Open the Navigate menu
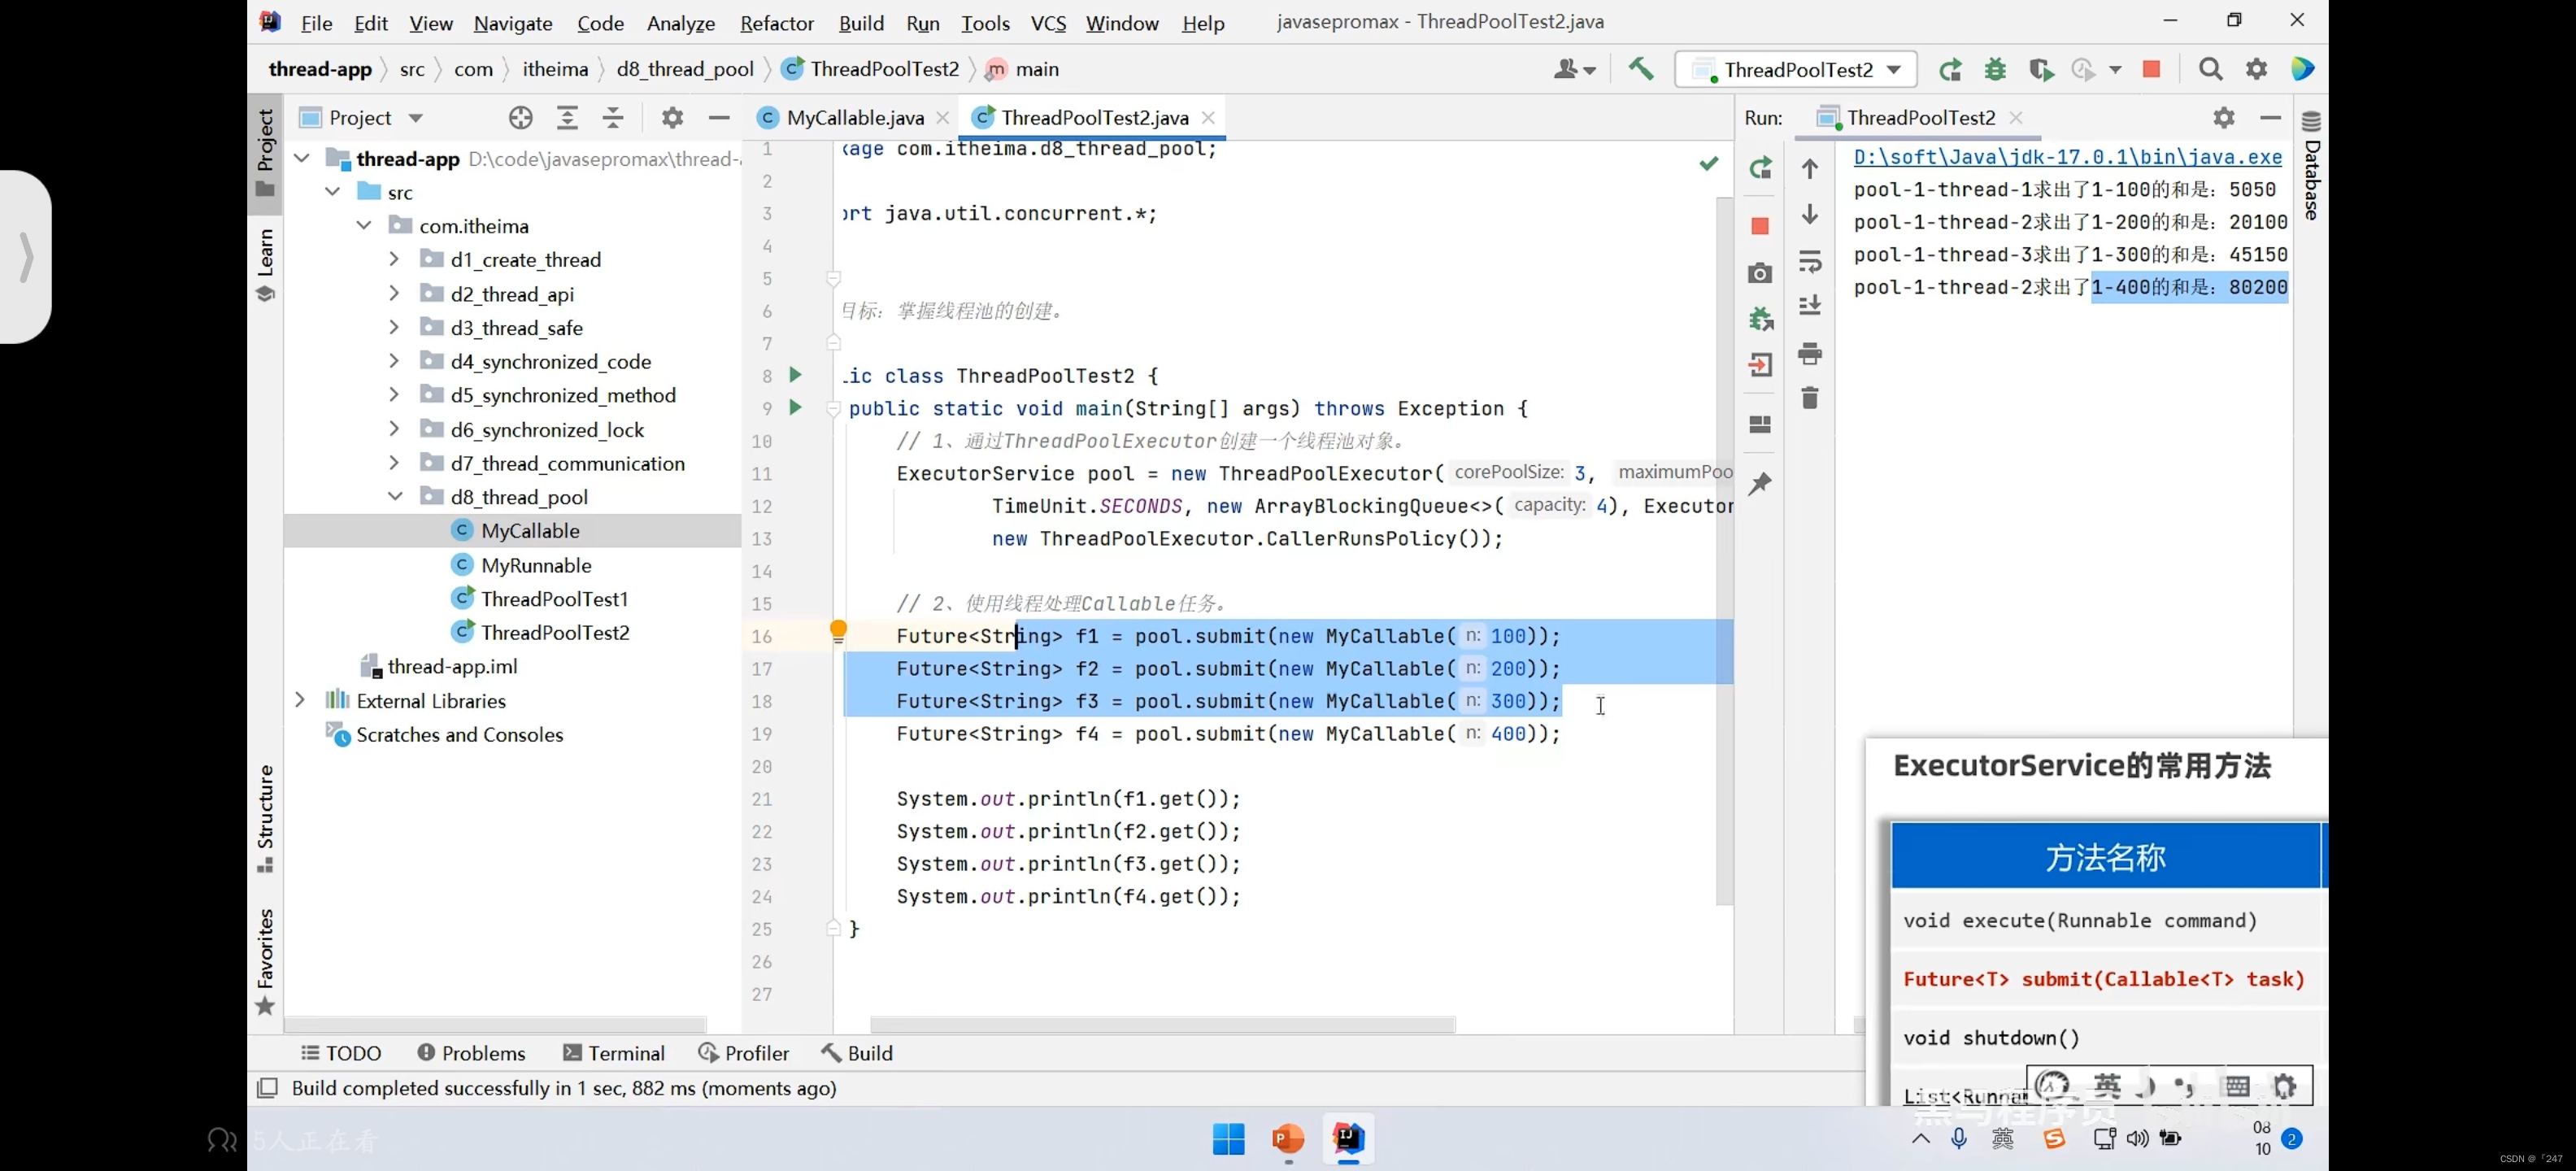 (513, 23)
